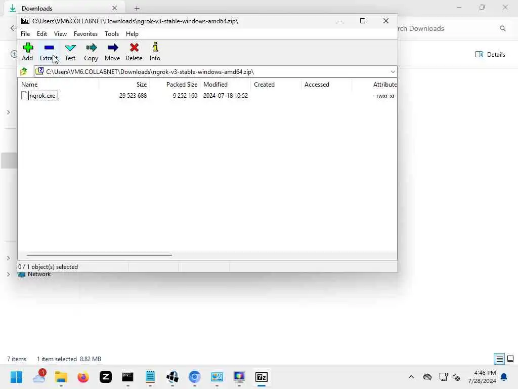Open the View menu
518x389 pixels.
click(61, 34)
